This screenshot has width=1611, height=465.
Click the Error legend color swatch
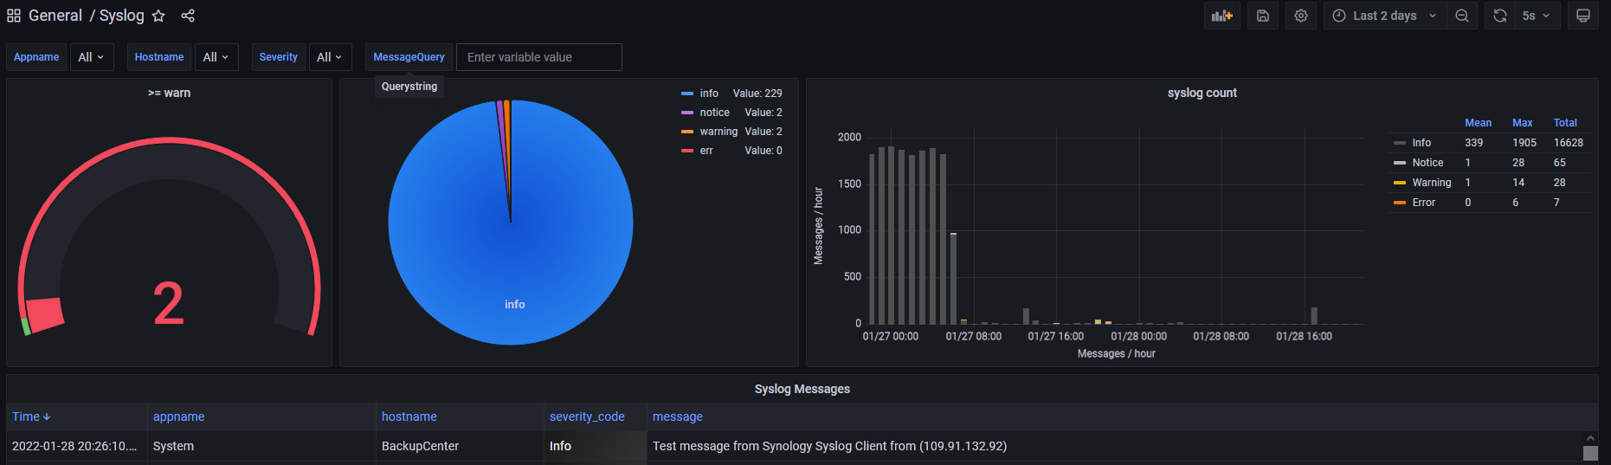click(x=1399, y=203)
